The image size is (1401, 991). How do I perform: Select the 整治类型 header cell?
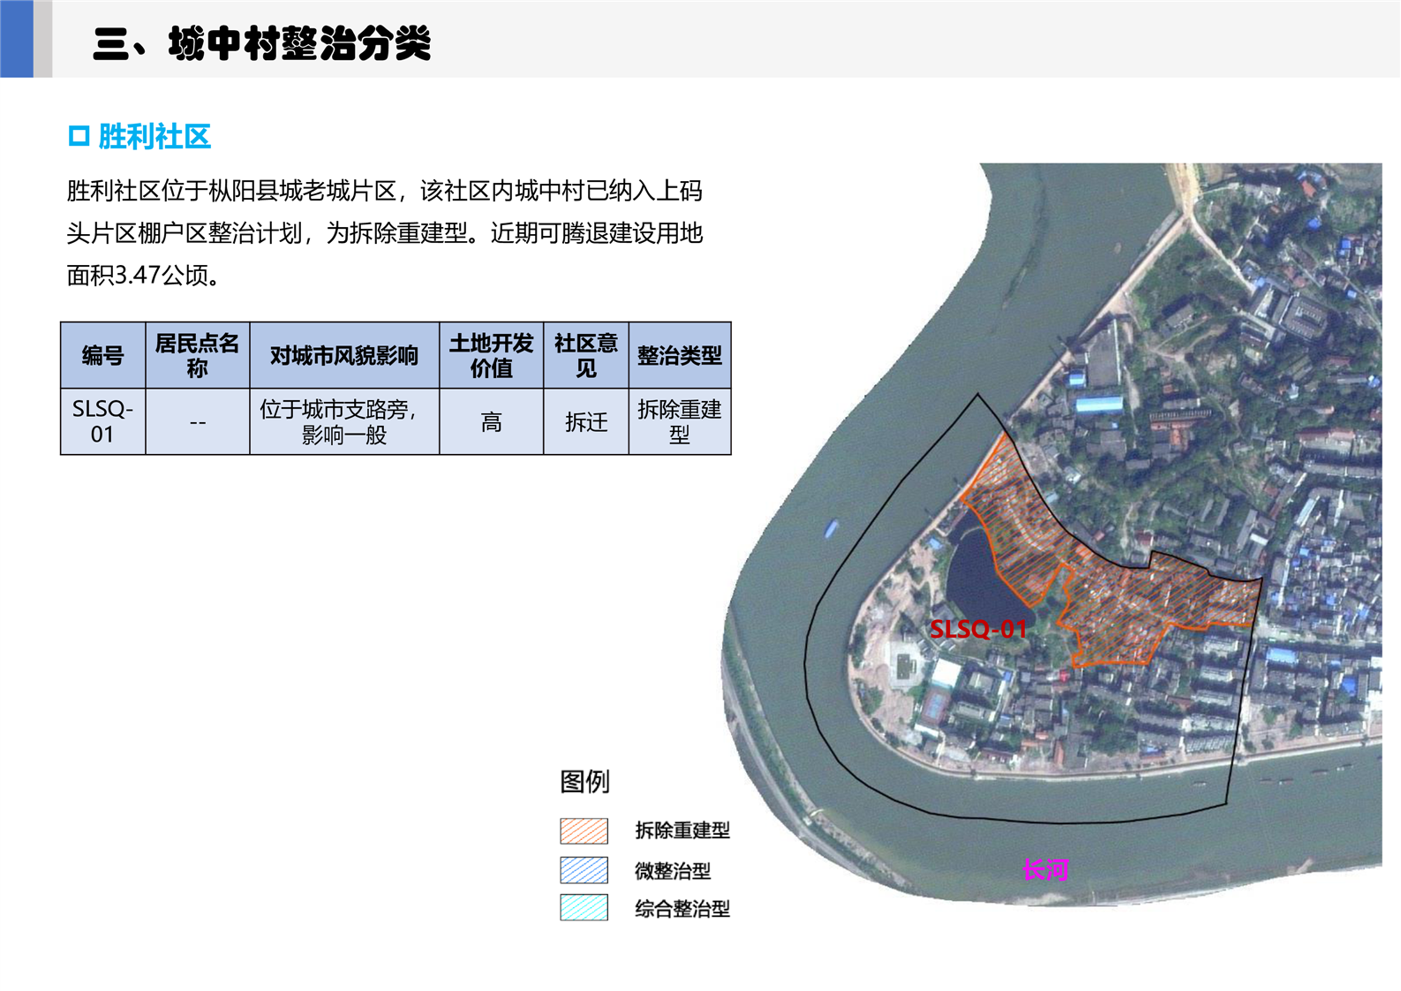click(x=680, y=356)
